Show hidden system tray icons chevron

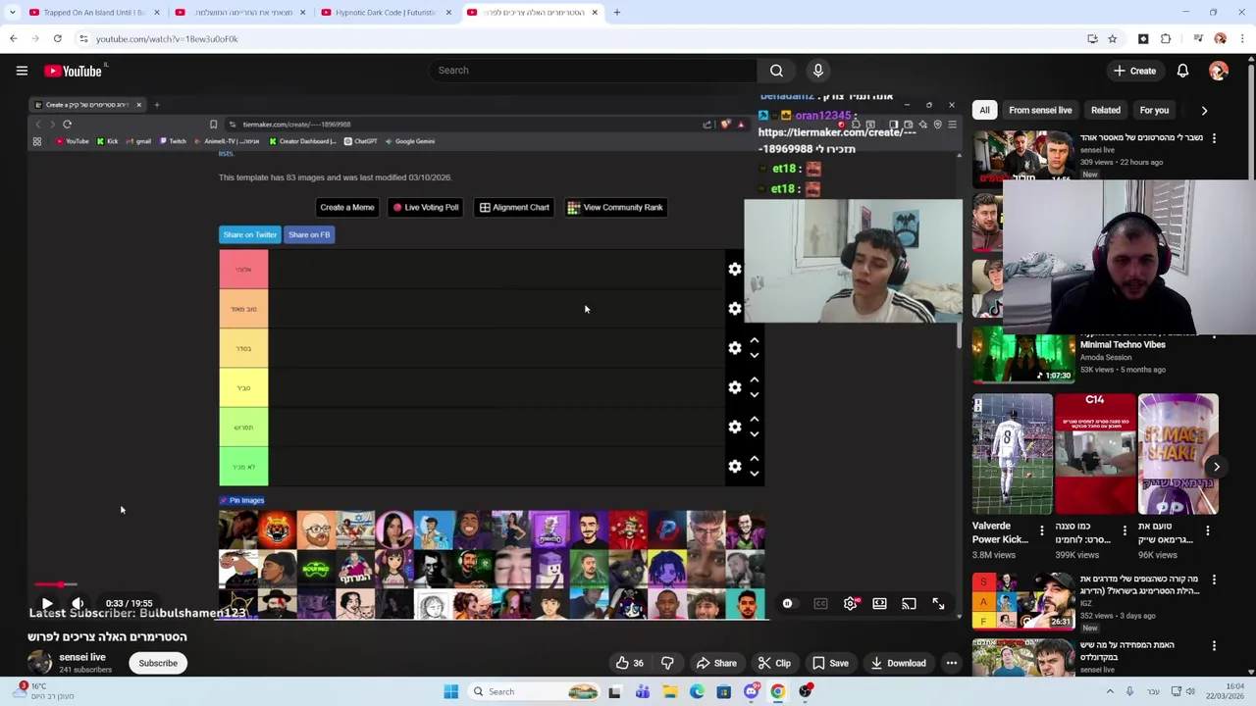pos(1110,692)
